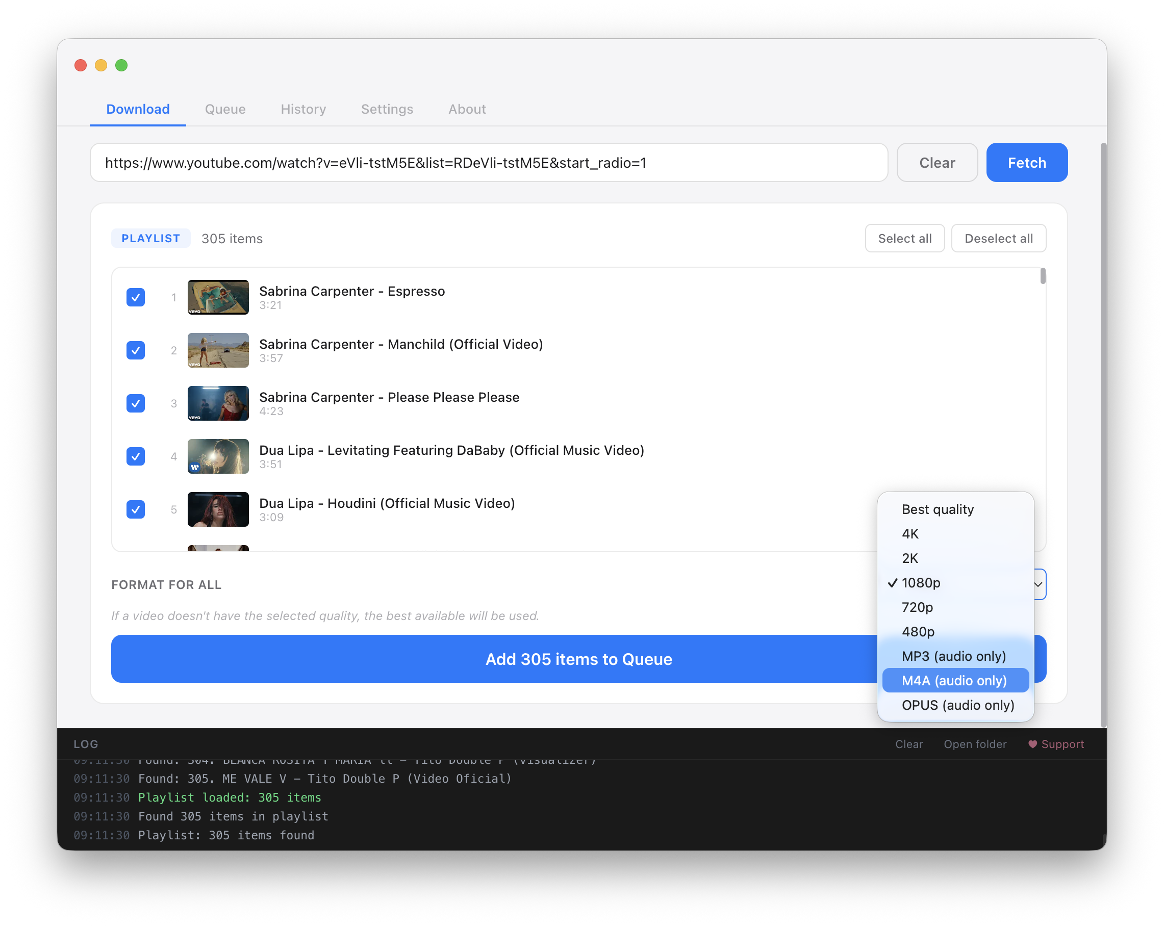The image size is (1164, 926).
Task: Switch to the Queue tab
Action: [x=225, y=109]
